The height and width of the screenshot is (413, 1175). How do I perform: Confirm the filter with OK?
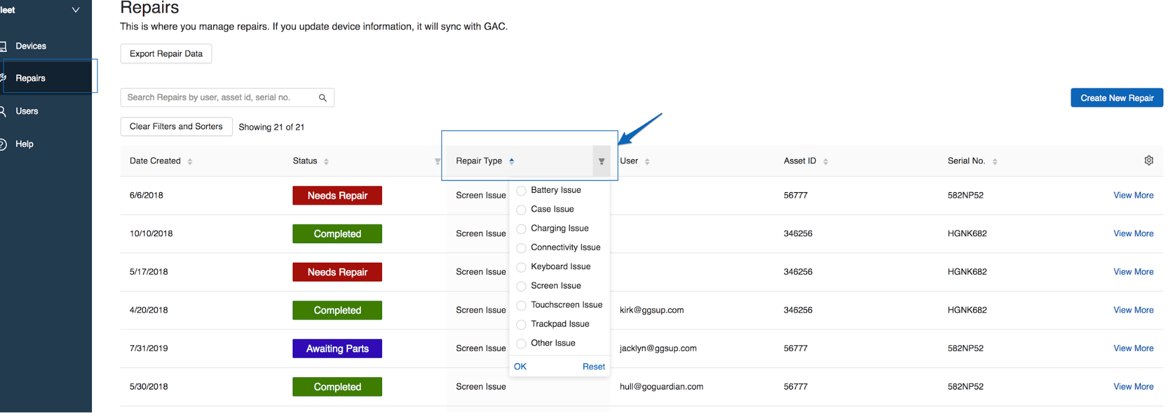[520, 367]
